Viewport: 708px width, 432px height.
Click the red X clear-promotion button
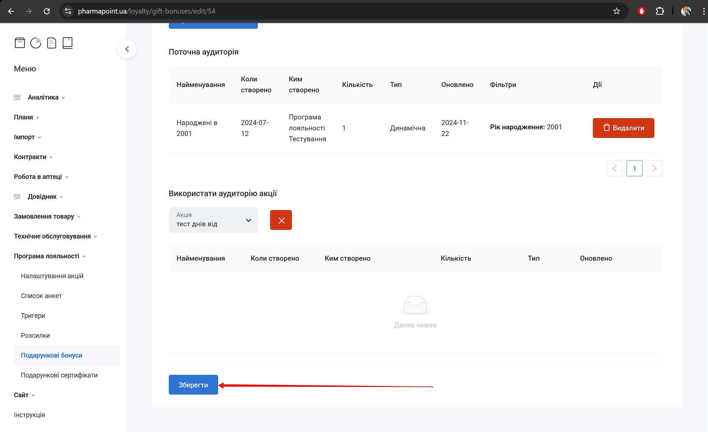(281, 220)
